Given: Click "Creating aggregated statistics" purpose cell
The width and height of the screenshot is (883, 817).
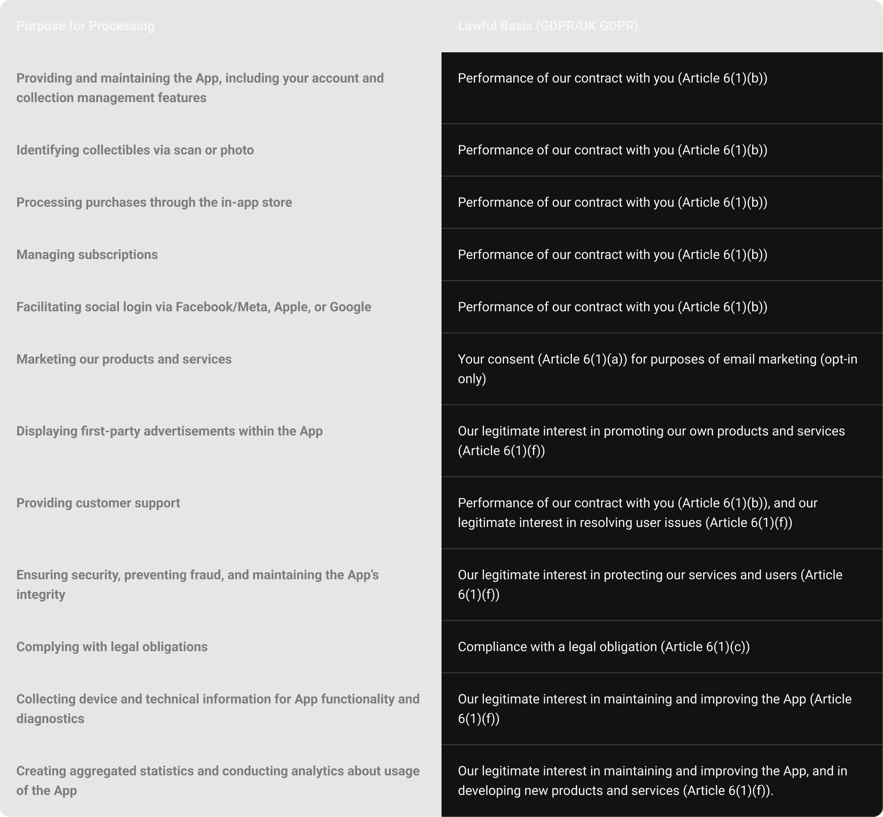Looking at the screenshot, I should click(217, 780).
